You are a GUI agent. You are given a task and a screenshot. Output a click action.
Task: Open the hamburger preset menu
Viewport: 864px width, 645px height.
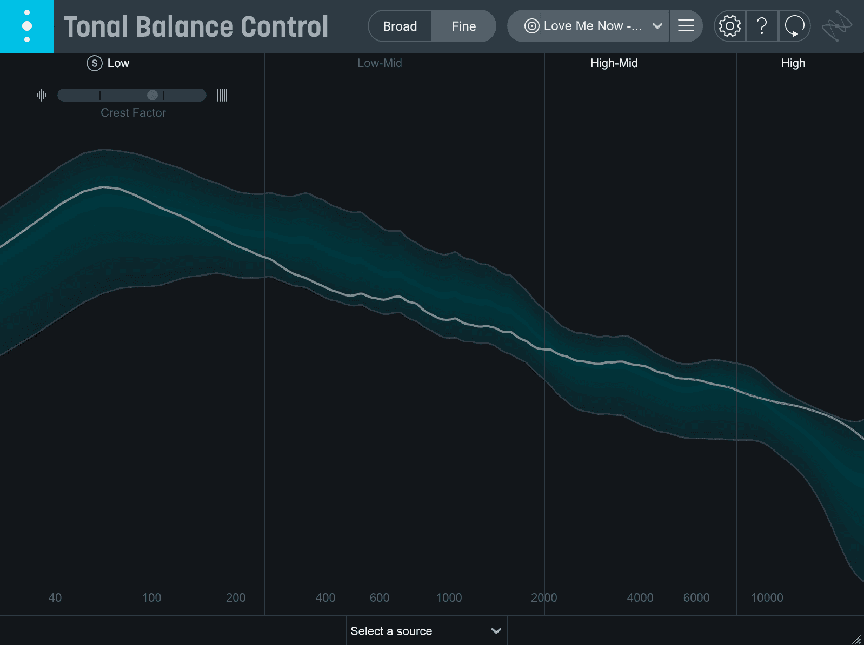pos(686,26)
